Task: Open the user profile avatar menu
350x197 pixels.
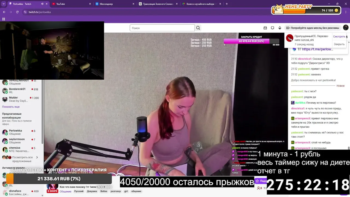Action: pyautogui.click(x=346, y=28)
